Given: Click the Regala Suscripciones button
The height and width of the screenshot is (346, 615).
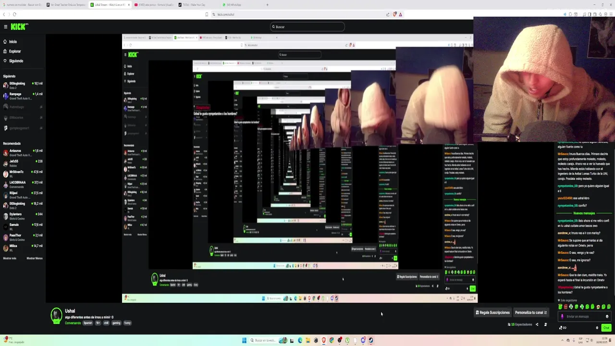Looking at the screenshot, I should [x=492, y=312].
